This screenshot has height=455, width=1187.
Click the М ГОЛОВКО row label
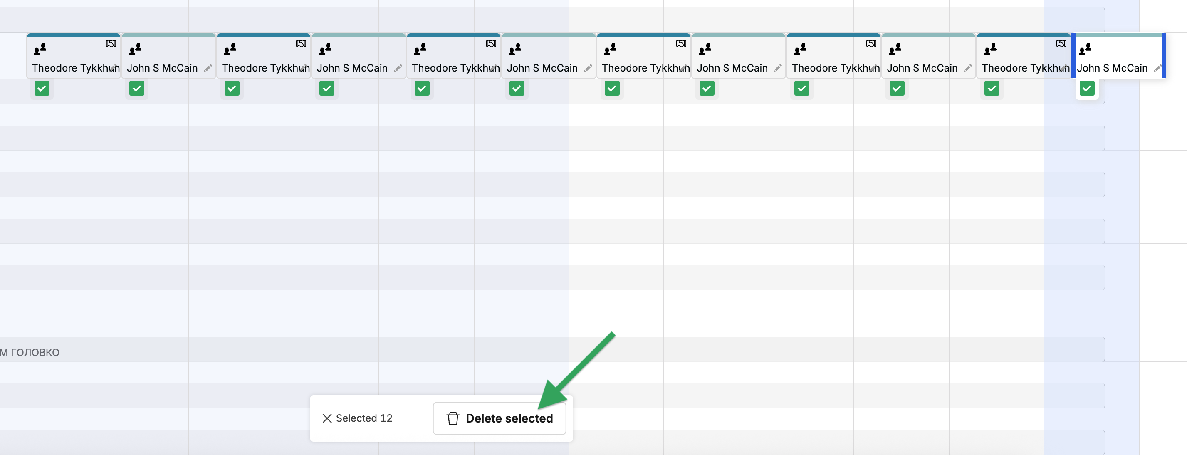tap(30, 352)
